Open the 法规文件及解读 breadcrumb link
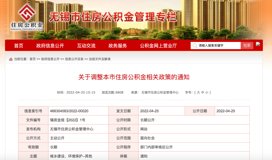 click(100, 59)
